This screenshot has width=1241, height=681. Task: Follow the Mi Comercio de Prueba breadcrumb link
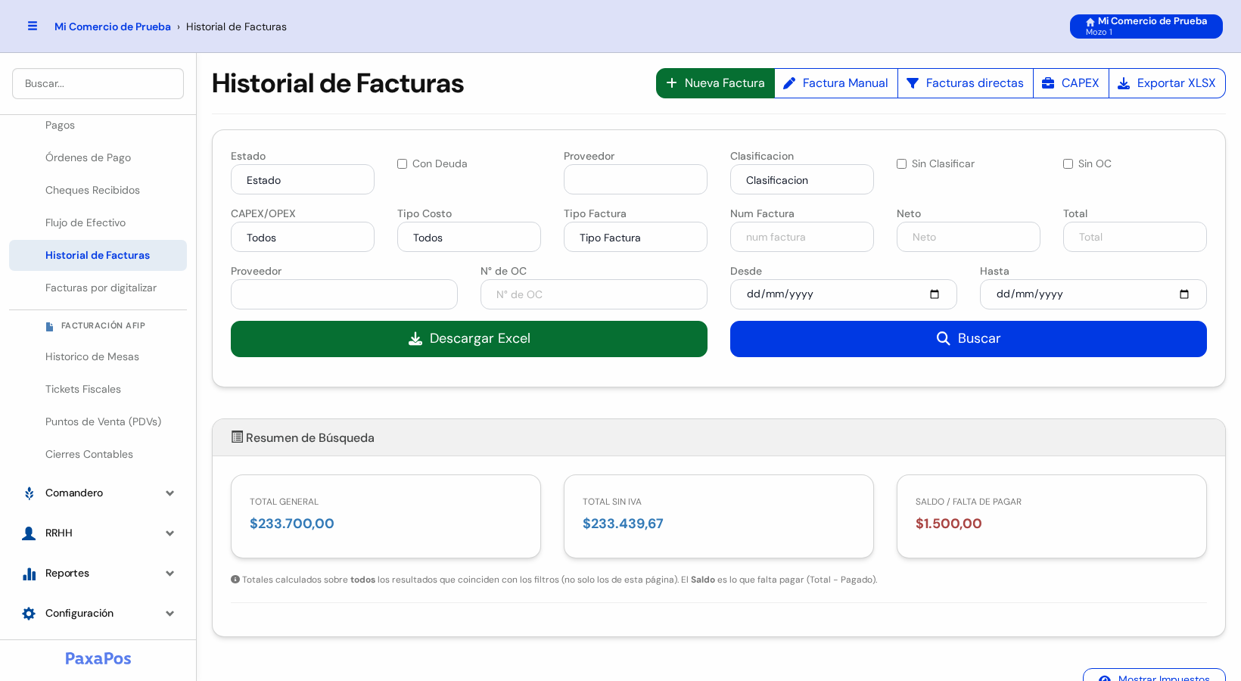(x=113, y=26)
